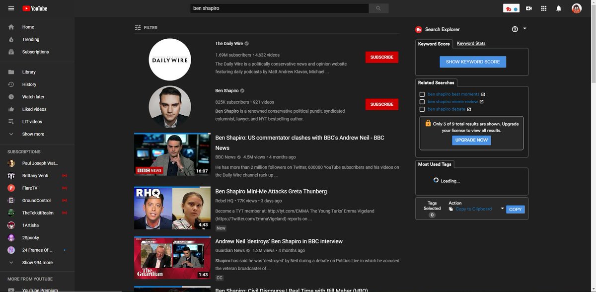Image resolution: width=596 pixels, height=292 pixels.
Task: Open external link icon for meme review
Action: (481, 102)
